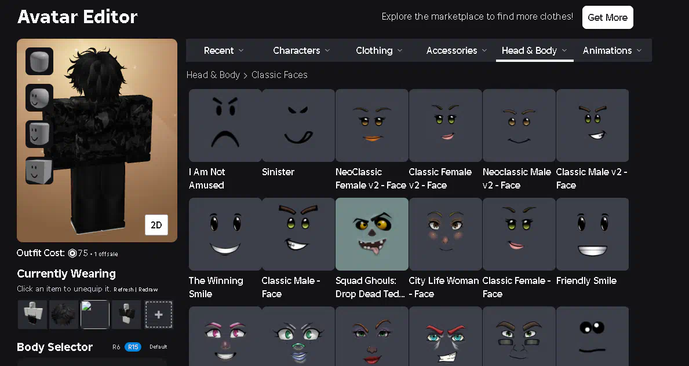689x366 pixels.
Task: Choose the Default body option
Action: pos(158,347)
